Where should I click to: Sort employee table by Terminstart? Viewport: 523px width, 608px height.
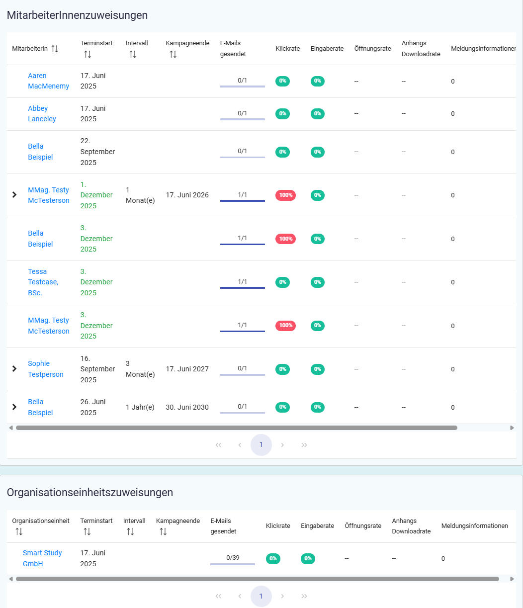point(87,54)
